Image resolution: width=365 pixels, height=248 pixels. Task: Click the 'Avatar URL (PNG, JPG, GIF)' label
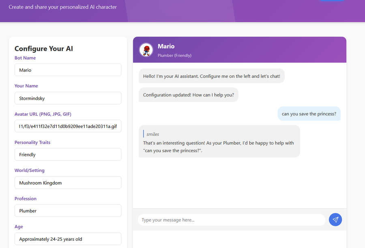[x=43, y=114]
